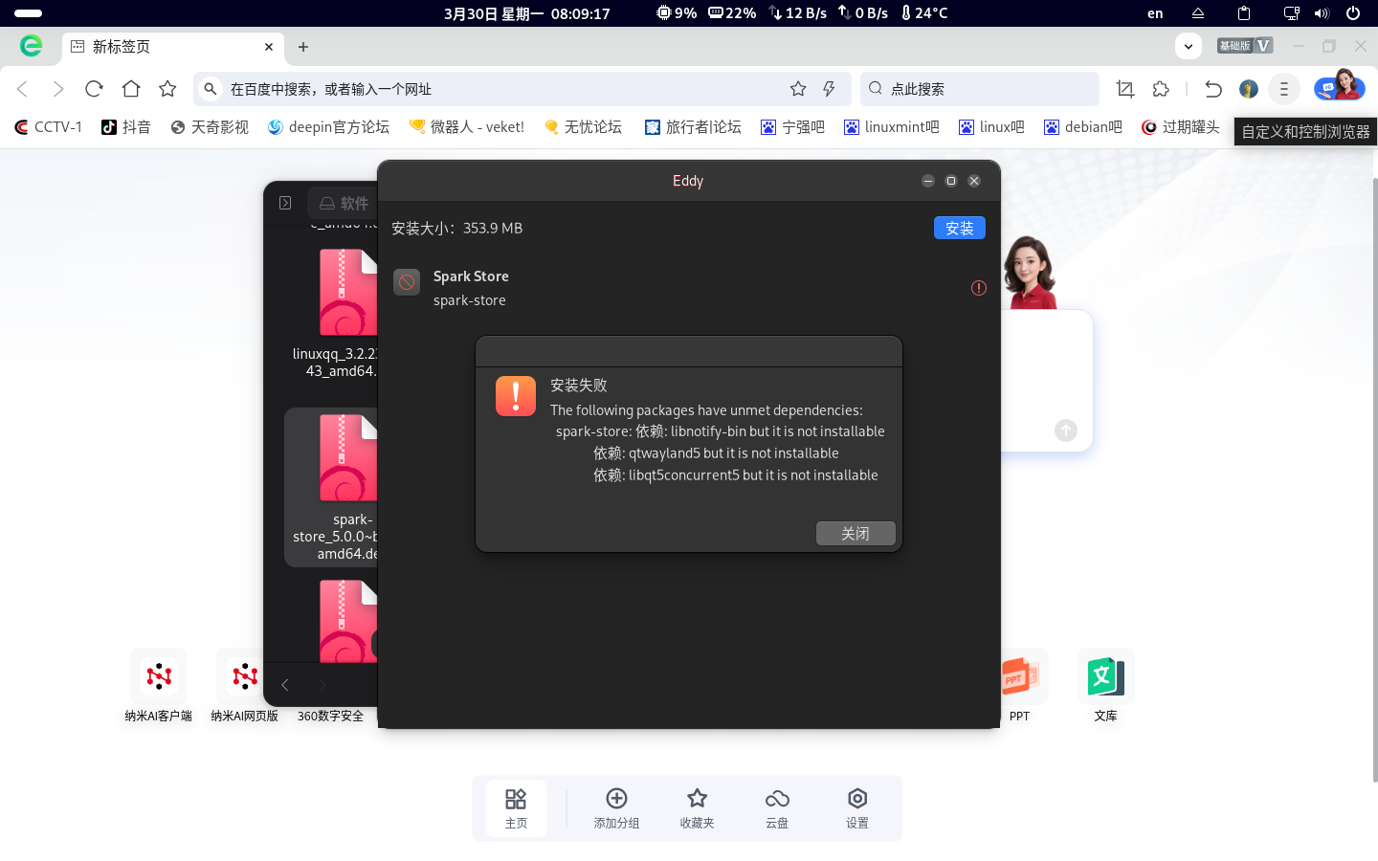Open the browser extensions puzzle icon

pyautogui.click(x=1161, y=87)
